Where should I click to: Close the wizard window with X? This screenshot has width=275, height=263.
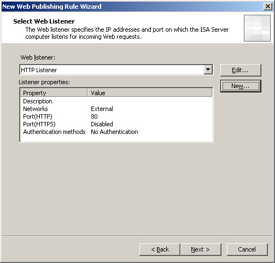coord(268,7)
